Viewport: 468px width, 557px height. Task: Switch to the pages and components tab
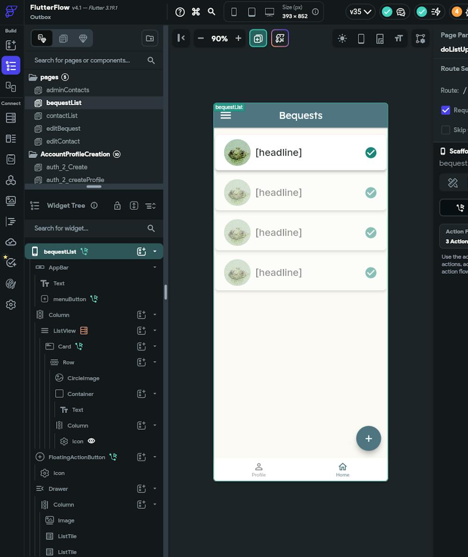pyautogui.click(x=42, y=38)
